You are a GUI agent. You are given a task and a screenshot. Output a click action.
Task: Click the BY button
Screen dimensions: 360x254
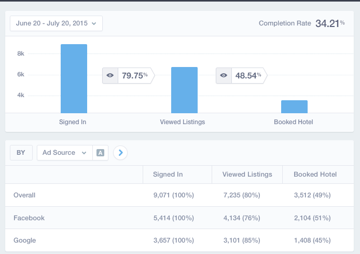pos(21,153)
